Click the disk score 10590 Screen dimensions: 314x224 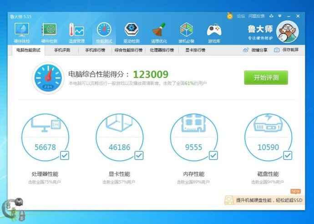pos(268,147)
